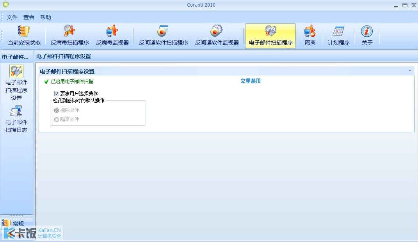Toggle 要求用户选择操作 checkbox
Viewport: 418px width, 242px height.
tap(57, 93)
